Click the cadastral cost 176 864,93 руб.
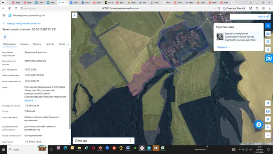This screenshot has height=154, width=273. pyautogui.click(x=33, y=142)
